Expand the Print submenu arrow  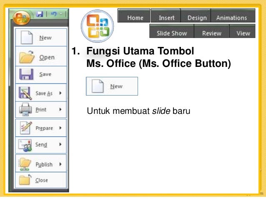(x=60, y=109)
